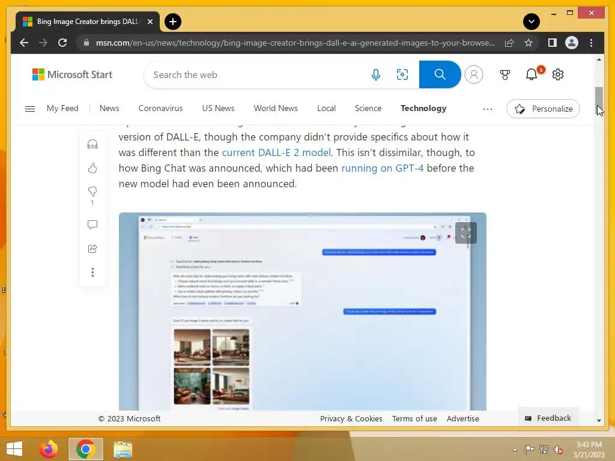Bookmark this page with the star icon
This screenshot has height=461, width=615.
tap(529, 43)
